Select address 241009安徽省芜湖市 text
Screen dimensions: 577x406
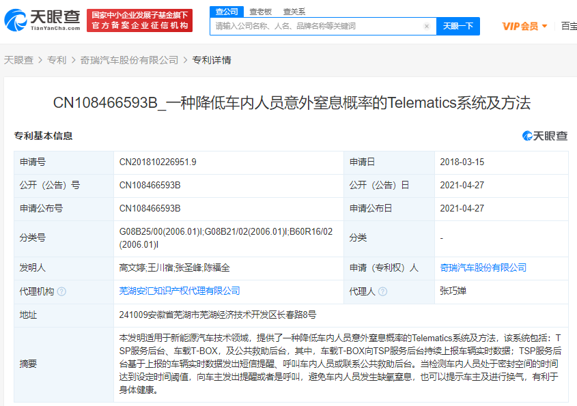(217, 315)
